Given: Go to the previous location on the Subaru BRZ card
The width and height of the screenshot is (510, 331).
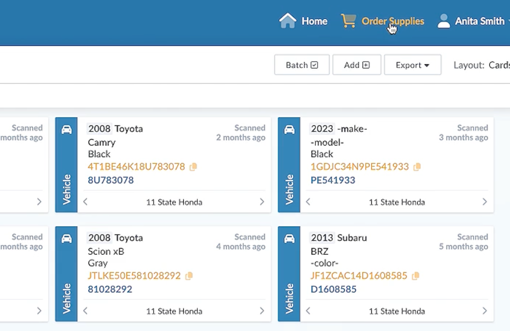Looking at the screenshot, I should click(x=308, y=311).
